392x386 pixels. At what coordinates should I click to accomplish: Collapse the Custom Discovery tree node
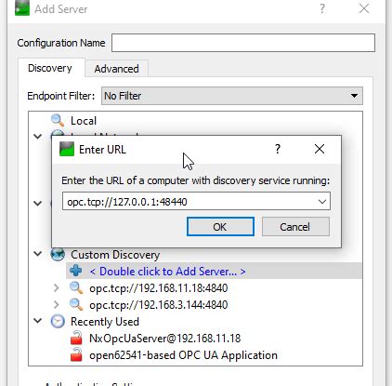(38, 254)
